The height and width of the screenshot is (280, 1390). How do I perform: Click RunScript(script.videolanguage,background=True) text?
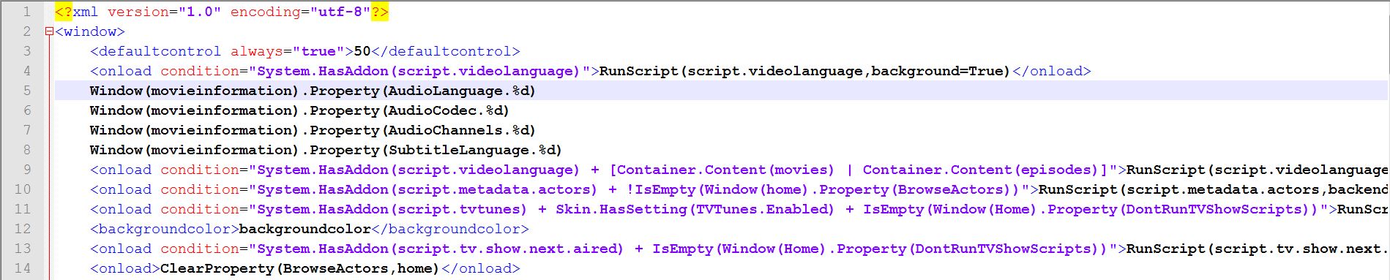(x=804, y=71)
